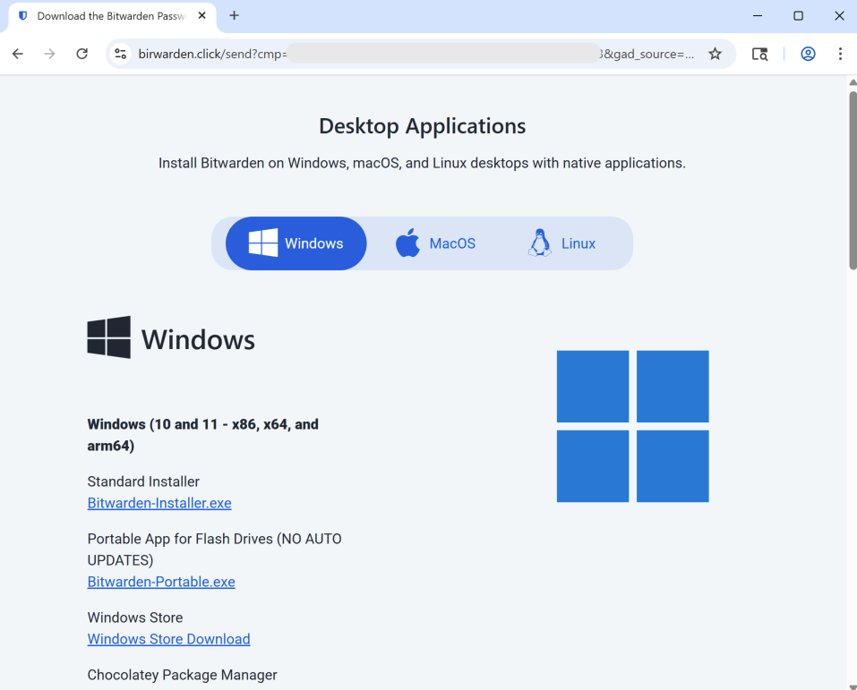The width and height of the screenshot is (857, 690).
Task: Click the page's vertical scrollbar thumb
Action: (852, 179)
